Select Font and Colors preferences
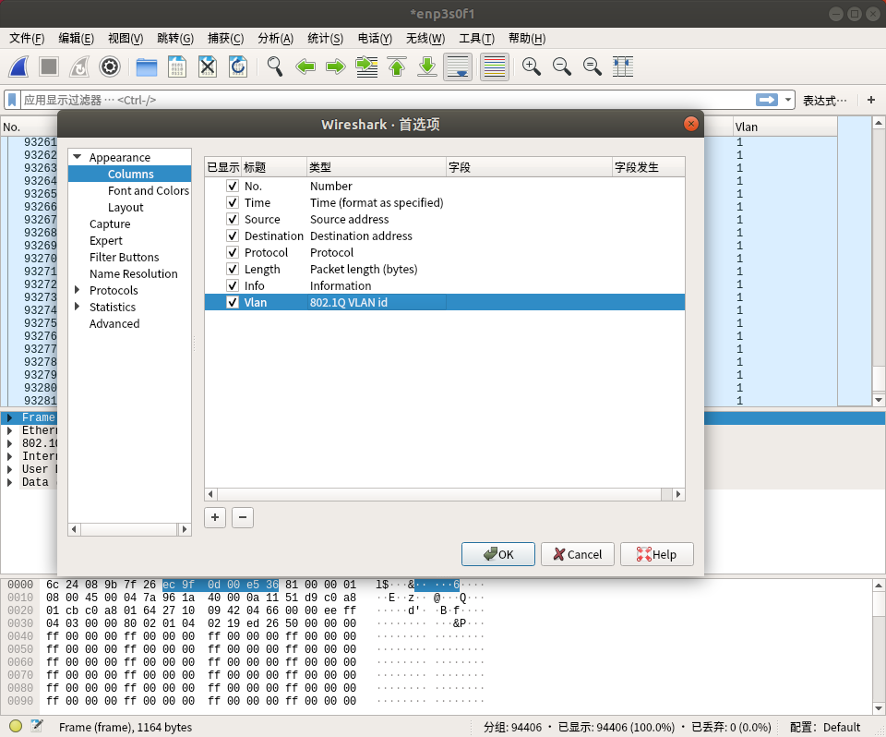The image size is (886, 737). (148, 190)
